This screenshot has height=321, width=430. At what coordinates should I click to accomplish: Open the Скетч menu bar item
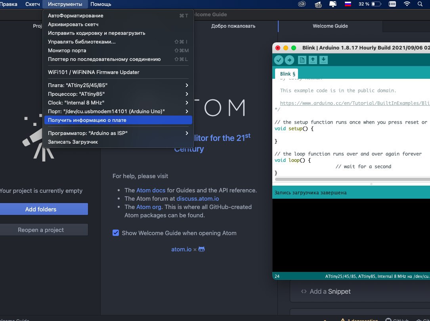[32, 4]
